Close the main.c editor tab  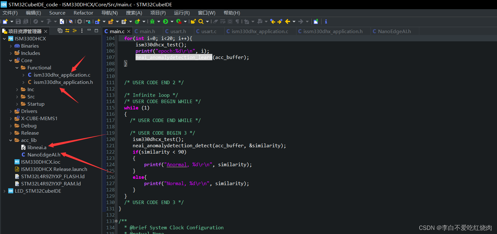[x=129, y=32]
